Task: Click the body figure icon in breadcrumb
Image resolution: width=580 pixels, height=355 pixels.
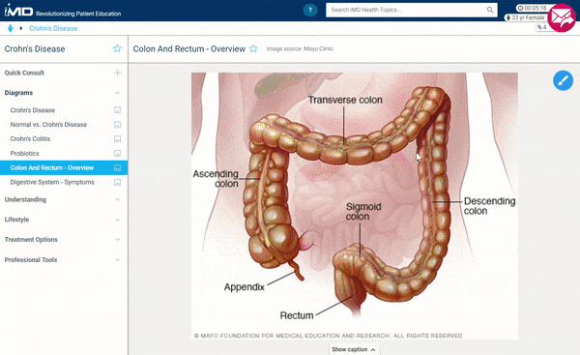Action: (11, 28)
